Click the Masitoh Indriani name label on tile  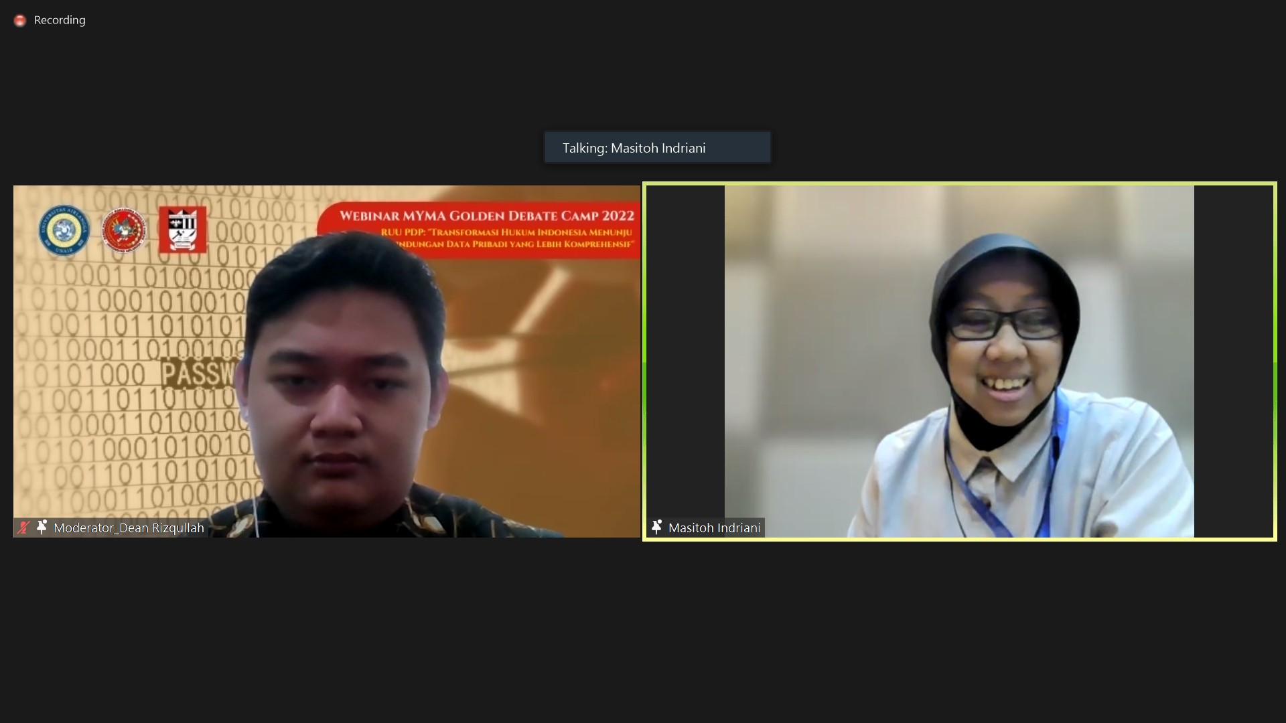pos(714,528)
